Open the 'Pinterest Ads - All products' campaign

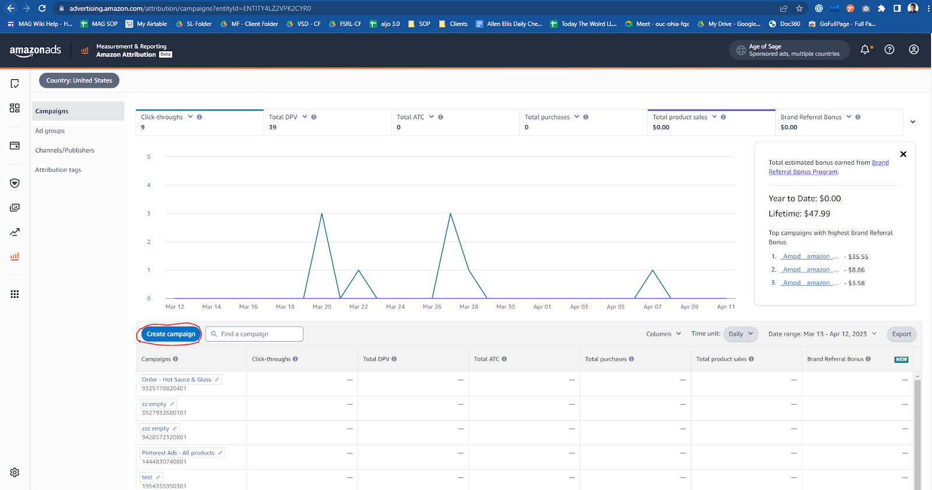[x=178, y=453]
